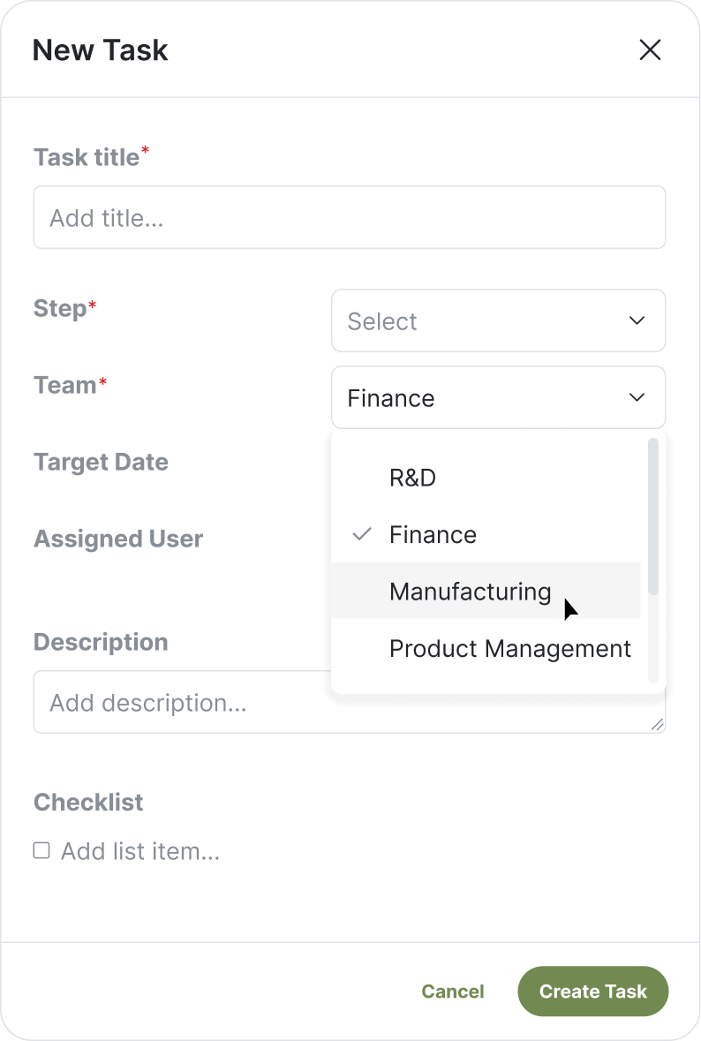Click the Target Date label
This screenshot has height=1041, width=701.
coord(101,462)
